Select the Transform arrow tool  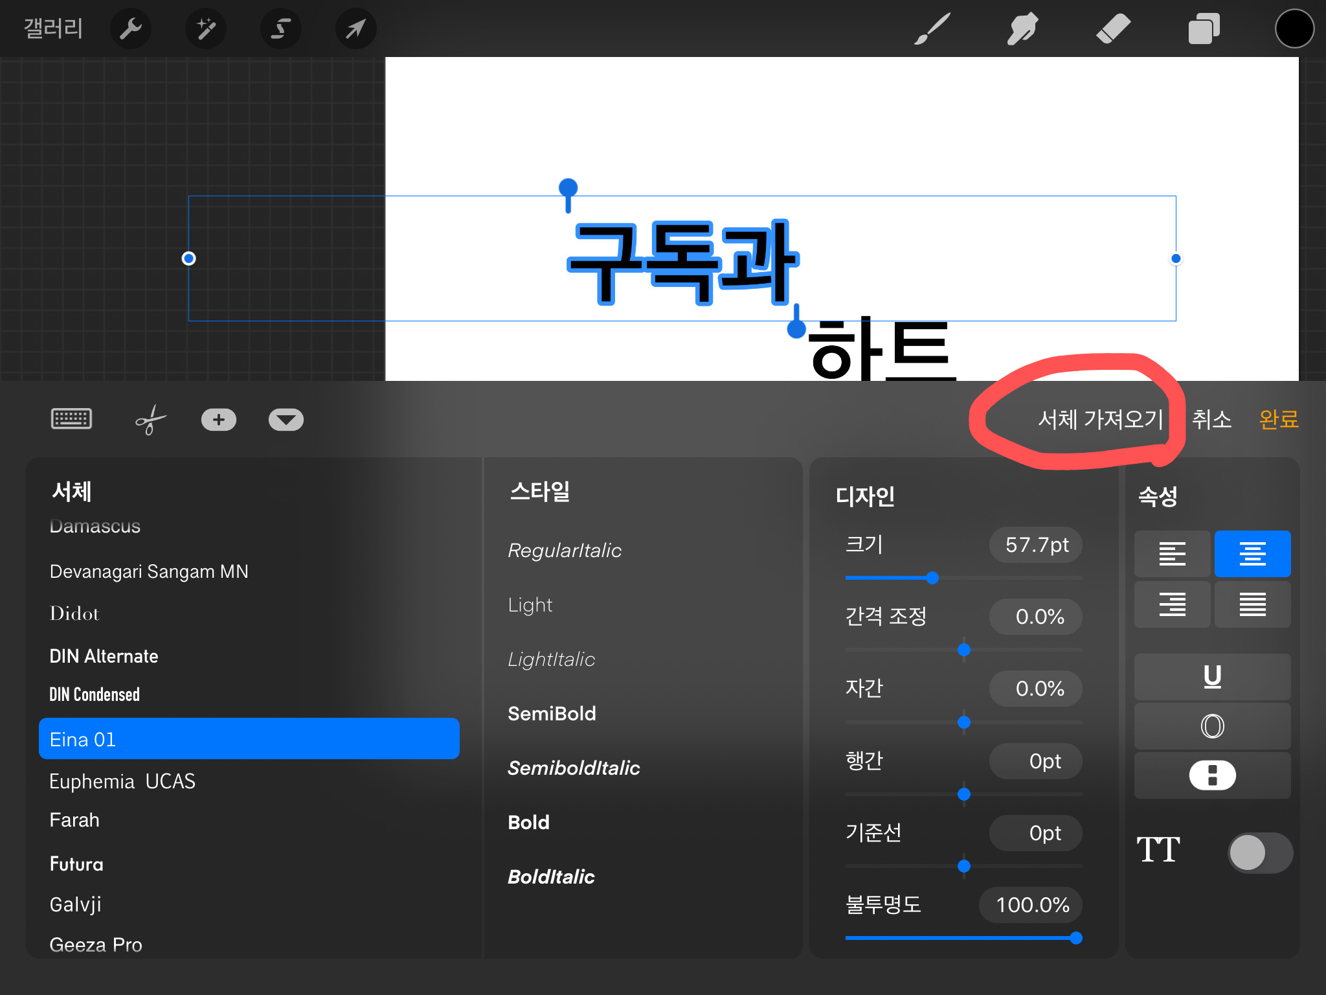(356, 29)
